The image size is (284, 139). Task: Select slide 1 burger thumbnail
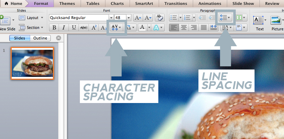point(32,64)
